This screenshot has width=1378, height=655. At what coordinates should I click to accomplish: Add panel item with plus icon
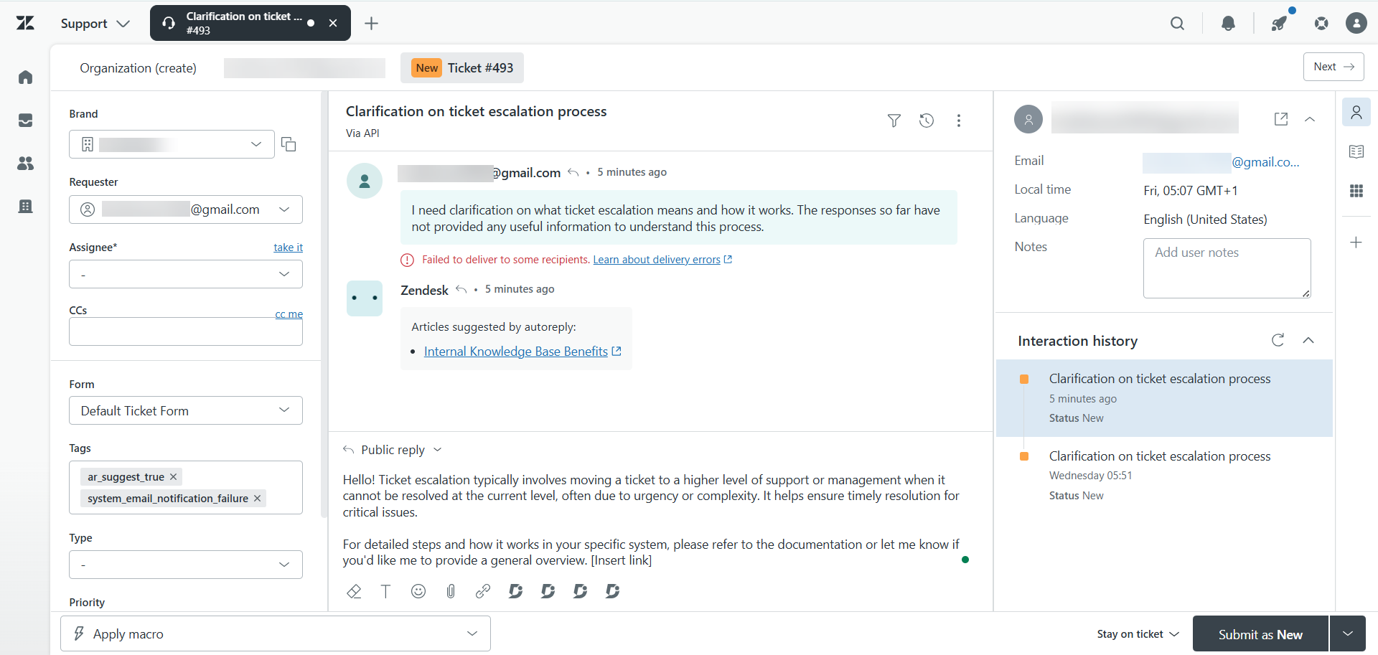(x=1356, y=242)
